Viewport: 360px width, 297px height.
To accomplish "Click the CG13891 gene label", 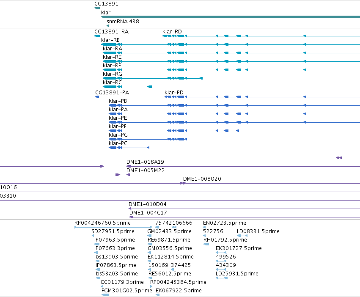I will coord(106,4).
